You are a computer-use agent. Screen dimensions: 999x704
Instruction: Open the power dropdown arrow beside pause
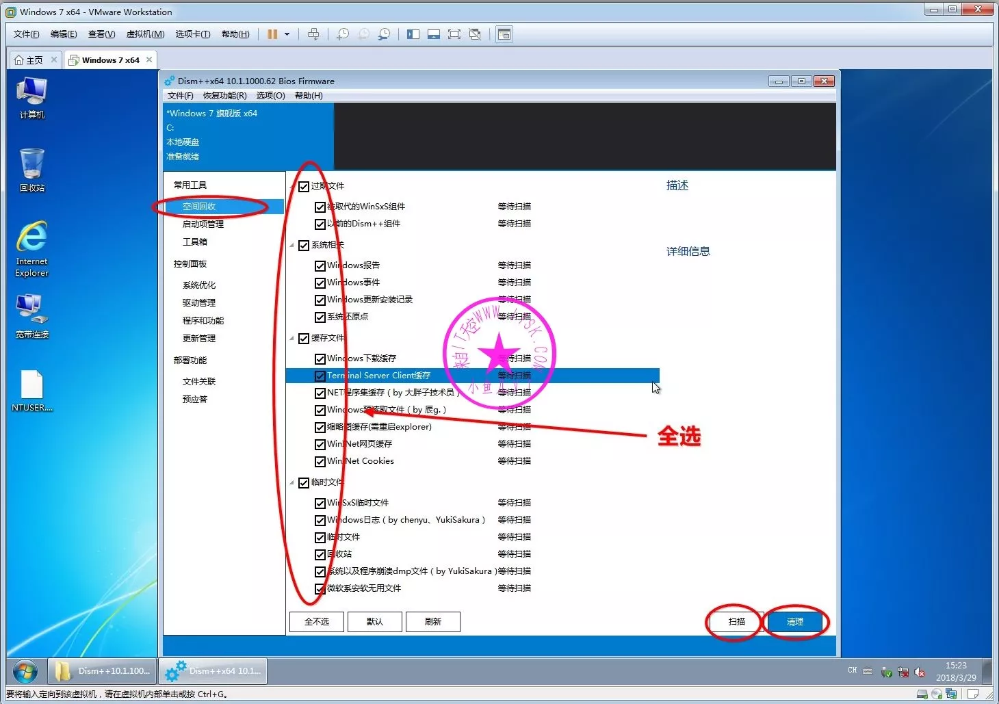coord(287,34)
